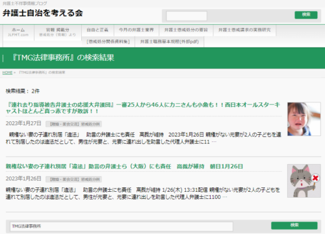
Task: Select the cat with X sign thumbnail
Action: pos(304,181)
